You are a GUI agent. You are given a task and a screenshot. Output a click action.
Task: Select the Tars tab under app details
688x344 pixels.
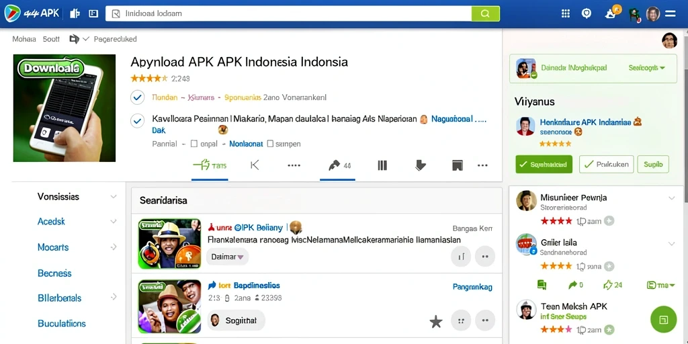point(210,165)
